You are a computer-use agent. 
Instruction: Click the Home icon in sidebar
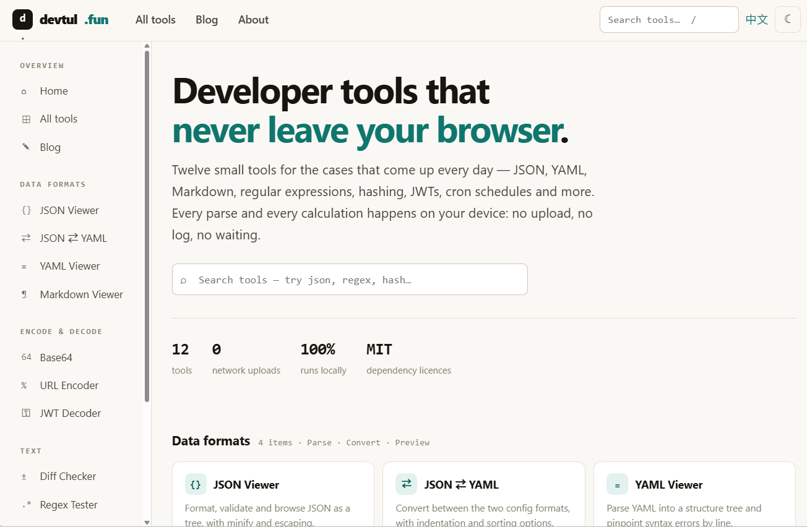click(25, 91)
